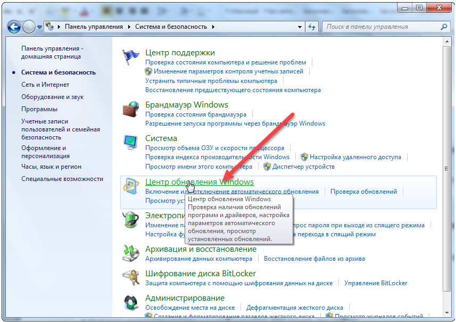456x322 pixels.
Task: Open Оборудование и звук in the sidebar
Action: pyautogui.click(x=53, y=97)
